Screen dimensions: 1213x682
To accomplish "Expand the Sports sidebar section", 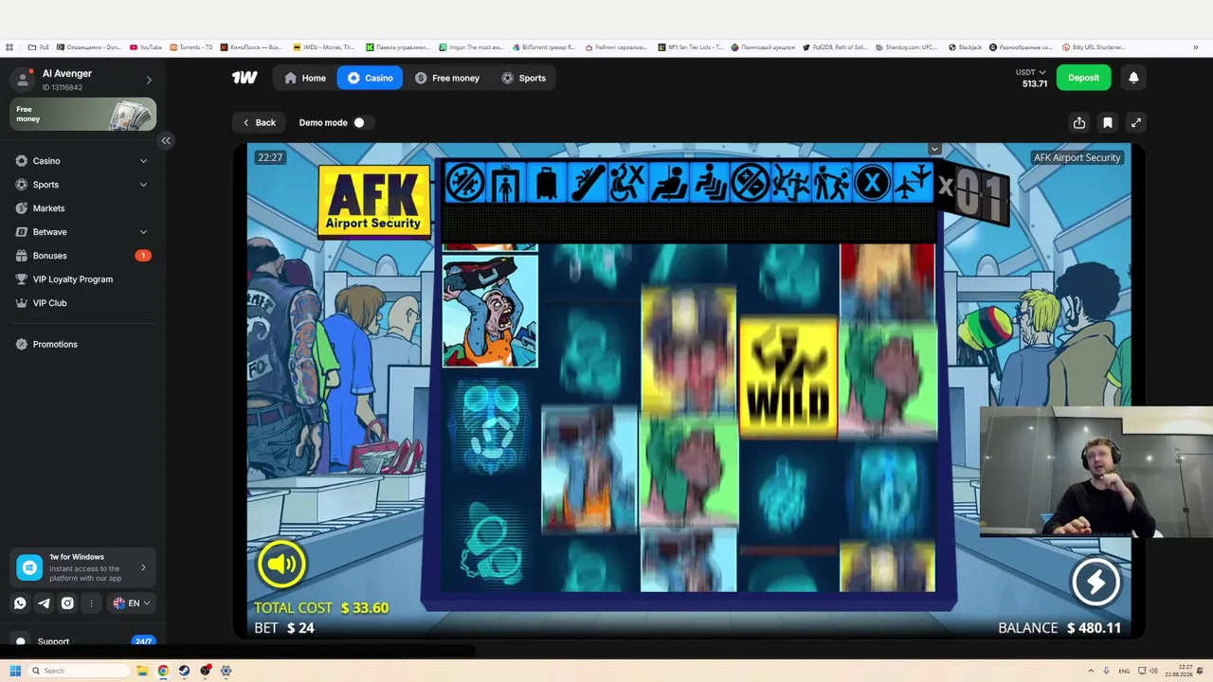I will pos(143,185).
